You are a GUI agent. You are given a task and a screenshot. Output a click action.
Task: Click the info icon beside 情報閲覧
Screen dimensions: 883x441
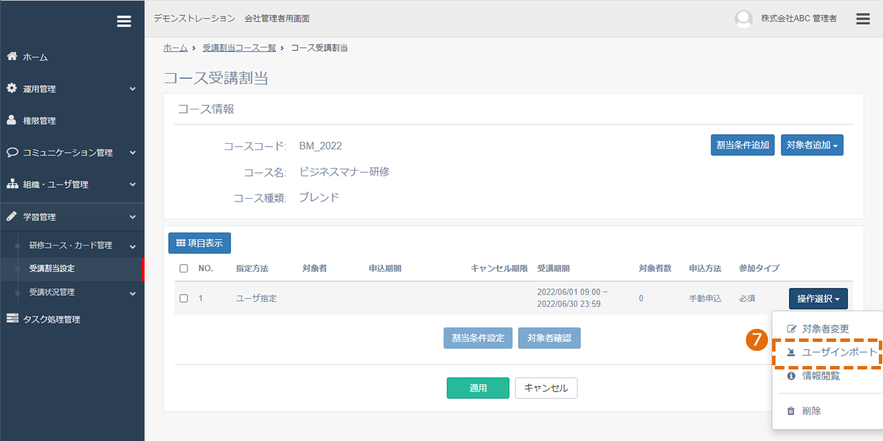coord(791,376)
